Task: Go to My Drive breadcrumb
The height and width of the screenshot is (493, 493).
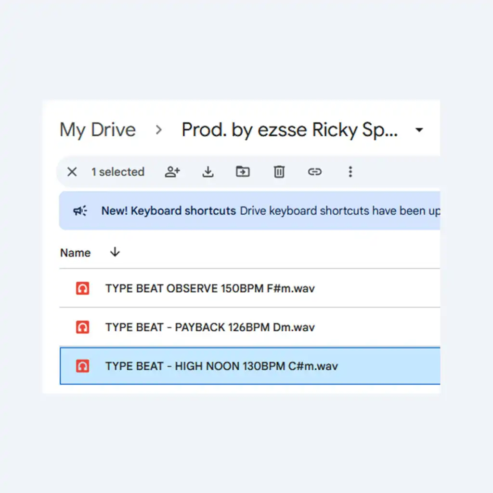Action: (98, 130)
